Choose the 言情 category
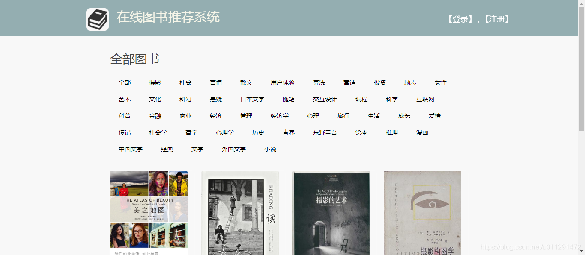The width and height of the screenshot is (585, 255). pyautogui.click(x=216, y=82)
